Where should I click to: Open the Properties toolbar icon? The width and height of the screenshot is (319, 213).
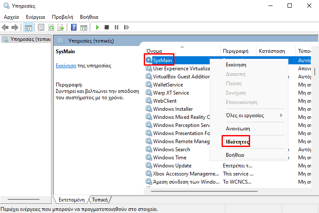click(41, 27)
